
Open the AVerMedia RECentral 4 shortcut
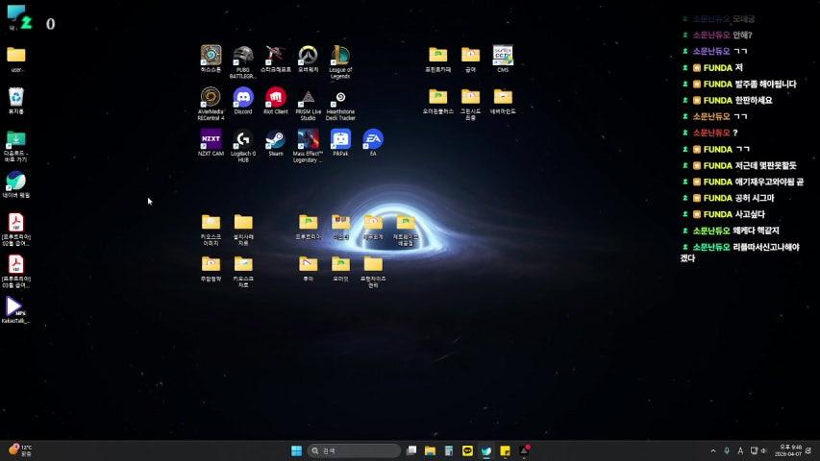click(x=211, y=97)
